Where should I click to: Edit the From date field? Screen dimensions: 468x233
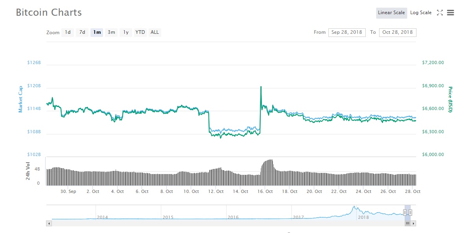[x=347, y=32]
